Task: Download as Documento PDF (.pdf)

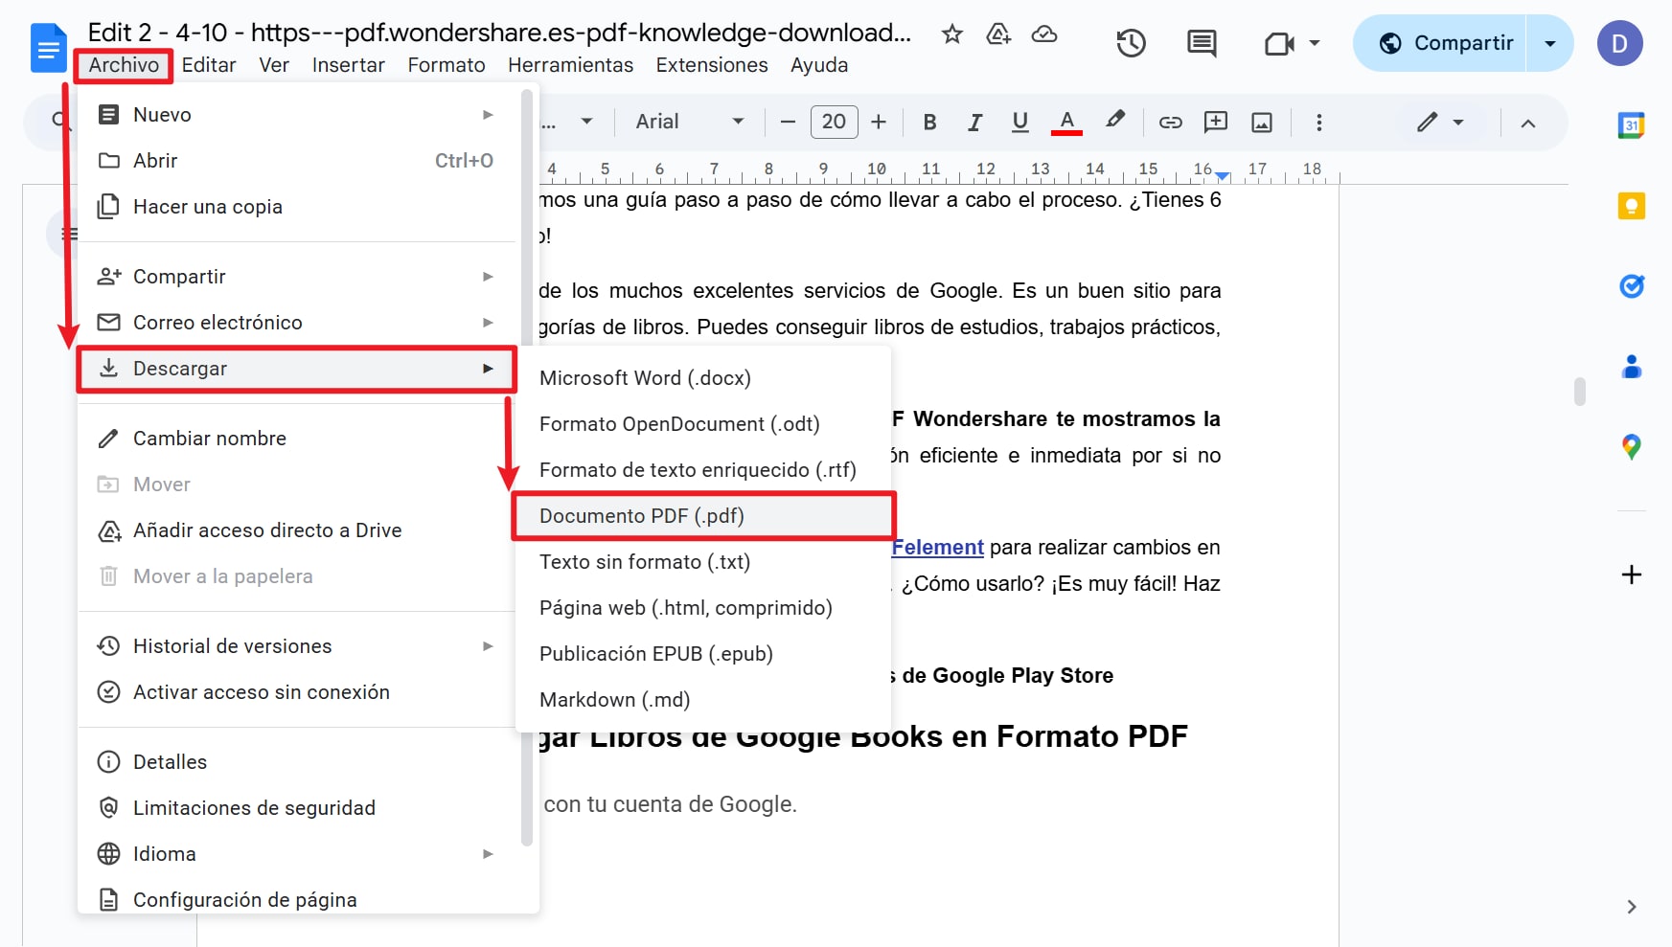Action: click(x=703, y=516)
